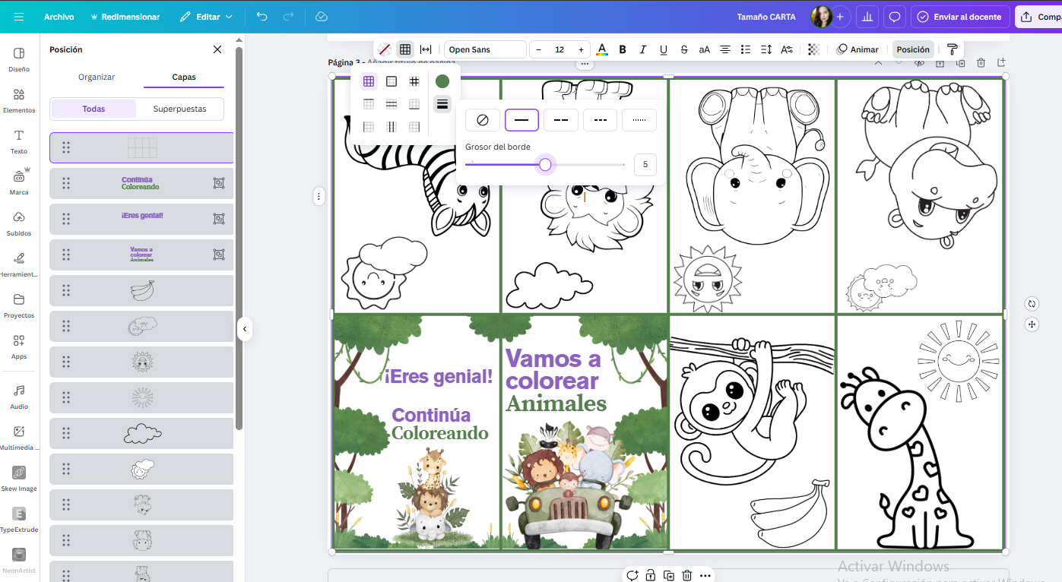This screenshot has width=1062, height=582.
Task: Select the Vamos a colorear Animales layer
Action: [x=141, y=255]
